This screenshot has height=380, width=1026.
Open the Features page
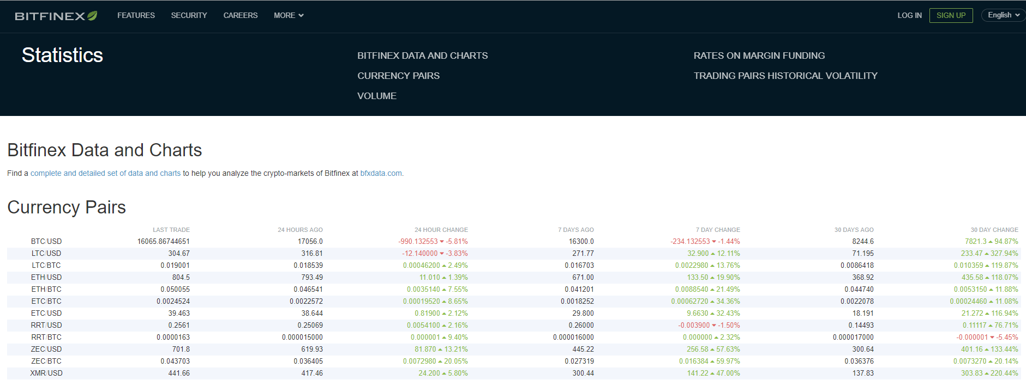click(136, 15)
